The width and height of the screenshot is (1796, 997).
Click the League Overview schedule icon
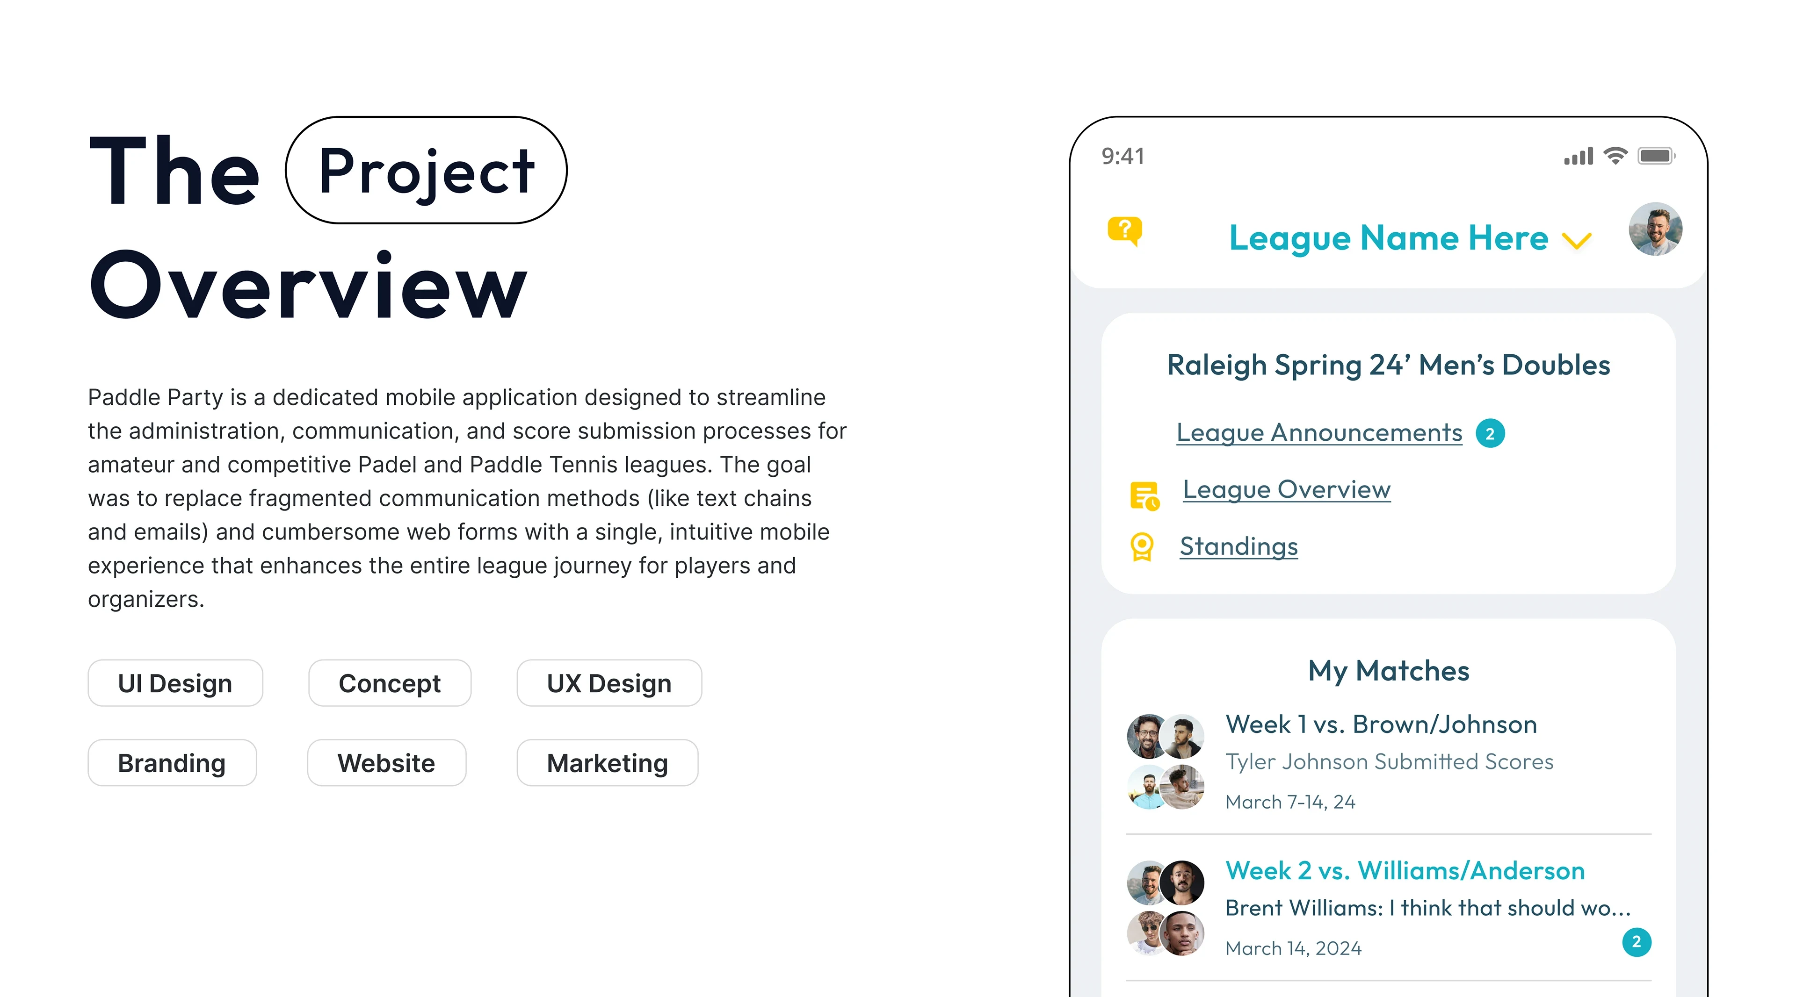pyautogui.click(x=1144, y=495)
